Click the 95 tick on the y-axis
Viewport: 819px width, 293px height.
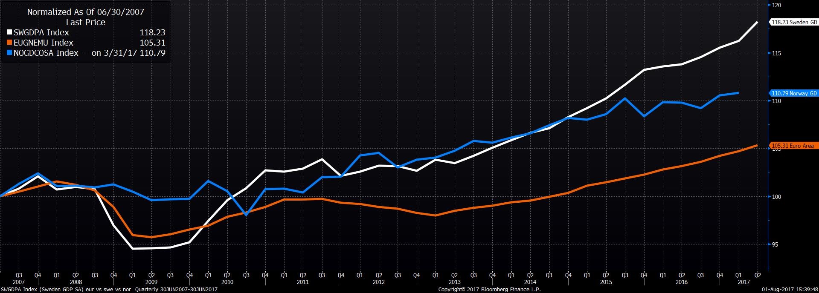(776, 244)
